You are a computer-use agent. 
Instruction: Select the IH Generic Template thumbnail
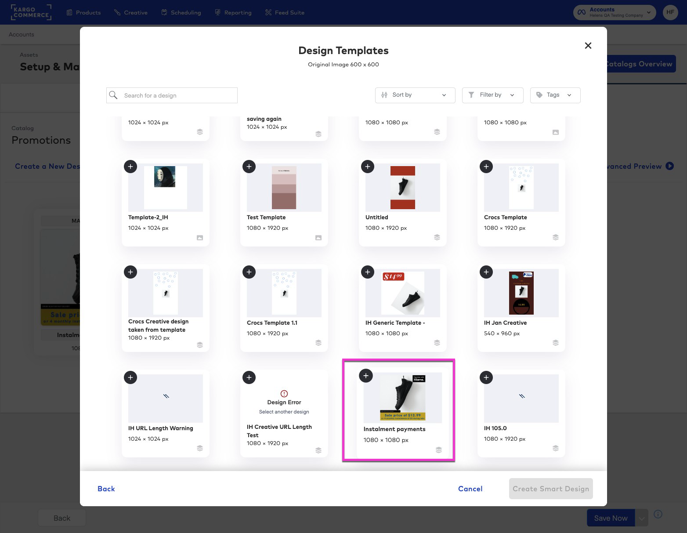point(403,293)
